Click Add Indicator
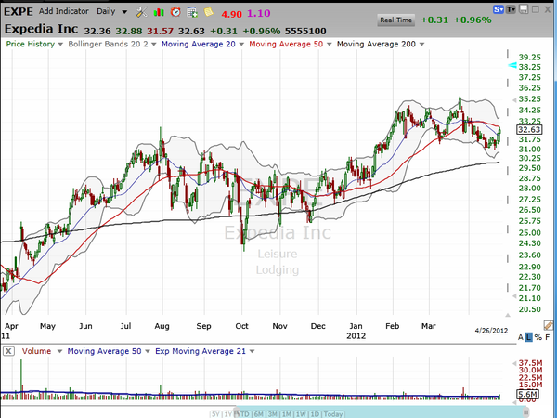The image size is (557, 418). point(63,11)
